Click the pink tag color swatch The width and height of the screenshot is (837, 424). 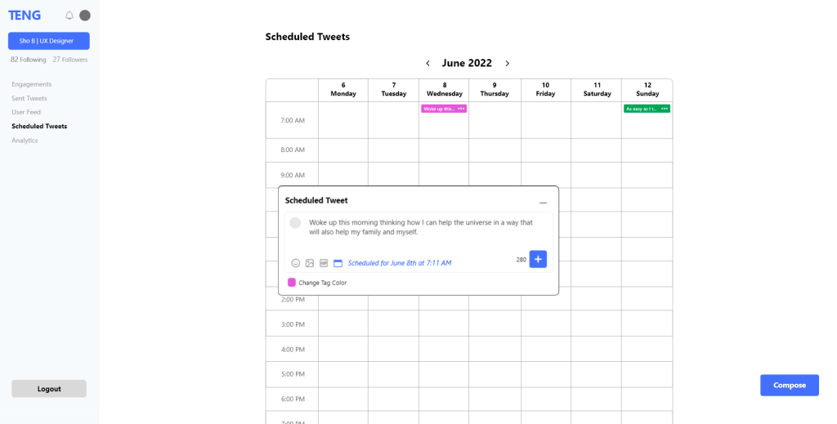tap(292, 283)
